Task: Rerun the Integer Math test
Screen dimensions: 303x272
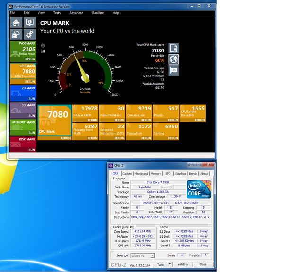Action: tap(92, 120)
